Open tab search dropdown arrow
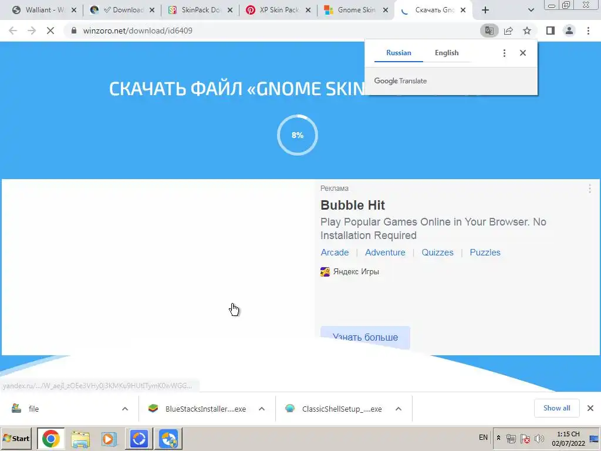The width and height of the screenshot is (601, 451). tap(531, 11)
